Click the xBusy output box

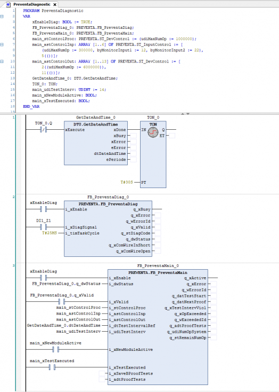(x=134, y=136)
